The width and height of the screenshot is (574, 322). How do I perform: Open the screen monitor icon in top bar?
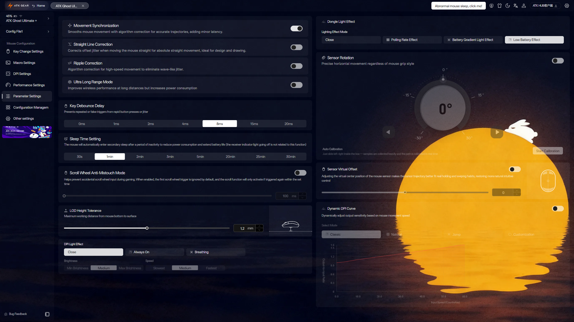(x=491, y=6)
